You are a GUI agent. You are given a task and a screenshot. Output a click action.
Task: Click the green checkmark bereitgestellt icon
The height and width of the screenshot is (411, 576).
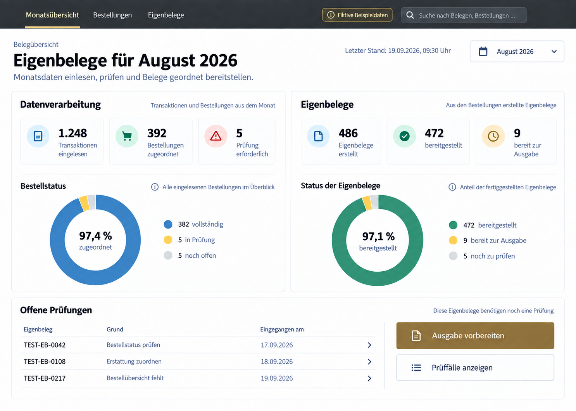click(x=404, y=136)
